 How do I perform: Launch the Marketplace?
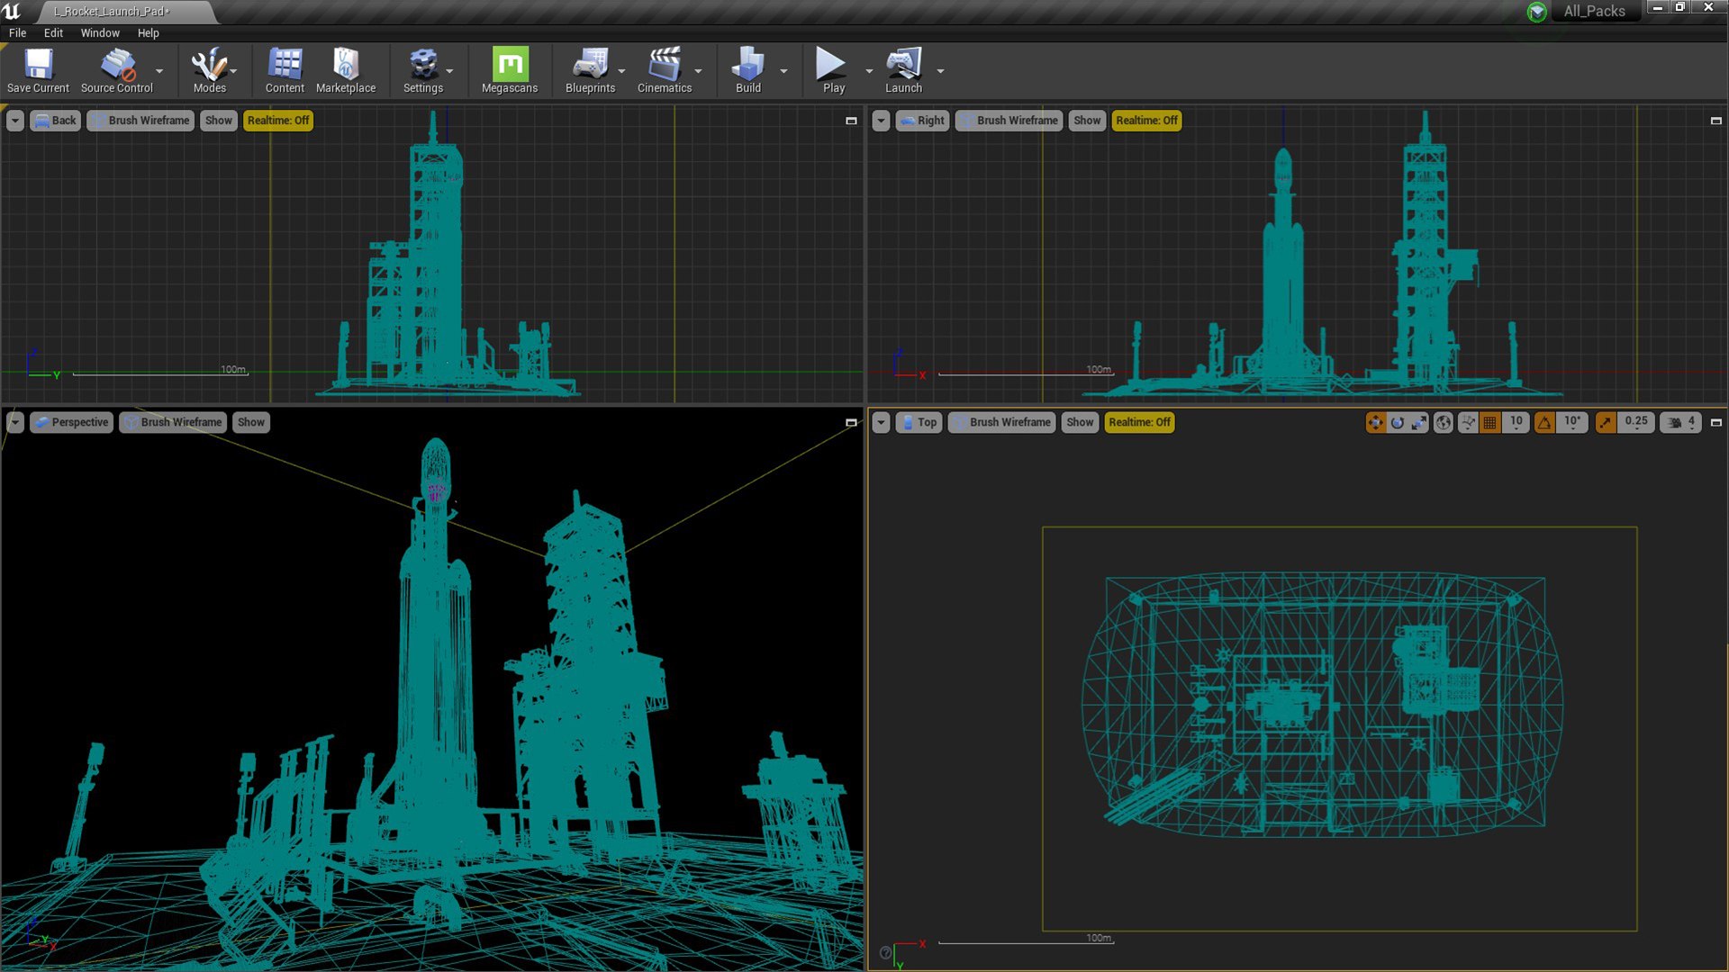346,70
